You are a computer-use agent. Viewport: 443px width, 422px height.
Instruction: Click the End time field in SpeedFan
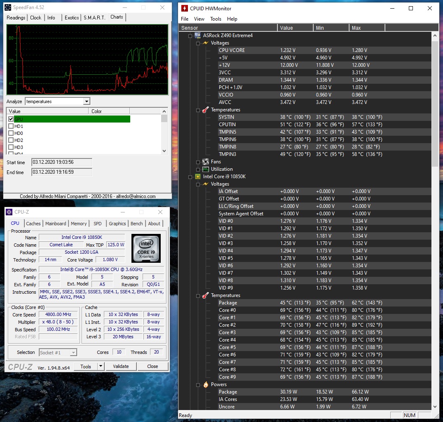pyautogui.click(x=62, y=172)
